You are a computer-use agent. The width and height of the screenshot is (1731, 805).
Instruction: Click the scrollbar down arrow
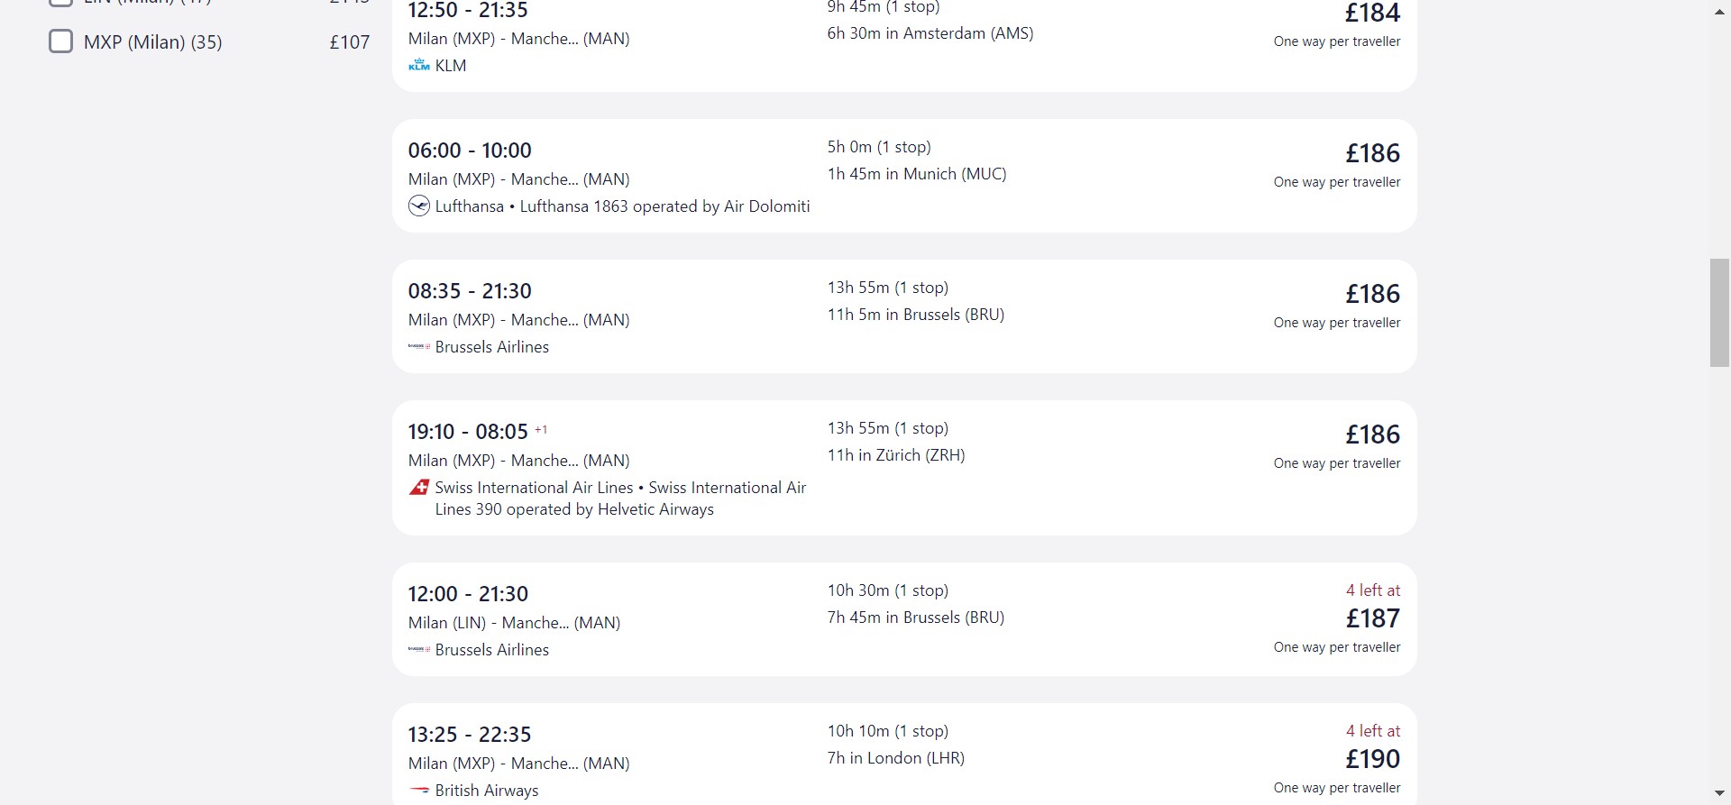coord(1719,792)
